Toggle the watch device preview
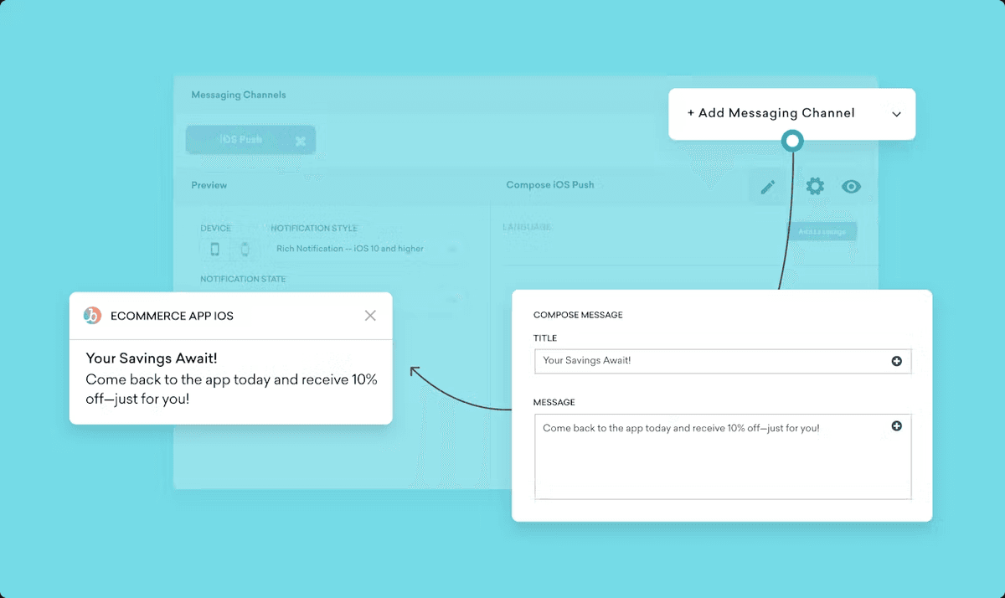Image resolution: width=1005 pixels, height=598 pixels. coord(244,248)
